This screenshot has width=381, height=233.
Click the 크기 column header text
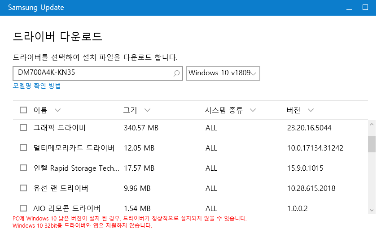coord(130,110)
